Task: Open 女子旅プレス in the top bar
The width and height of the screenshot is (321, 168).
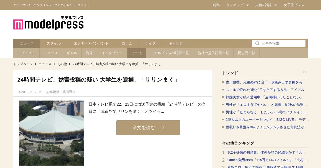Action: (x=294, y=5)
